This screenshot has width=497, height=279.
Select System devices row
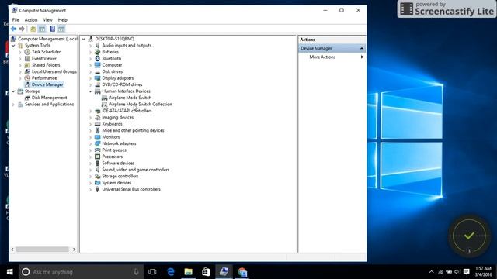click(116, 183)
